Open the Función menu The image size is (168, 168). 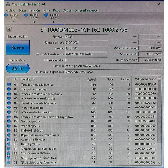(35, 10)
